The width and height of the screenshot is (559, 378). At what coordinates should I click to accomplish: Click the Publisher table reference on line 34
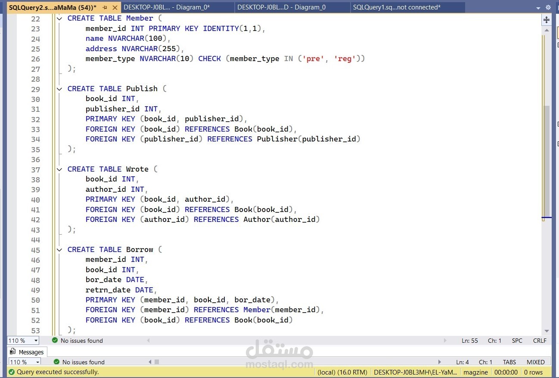(277, 139)
